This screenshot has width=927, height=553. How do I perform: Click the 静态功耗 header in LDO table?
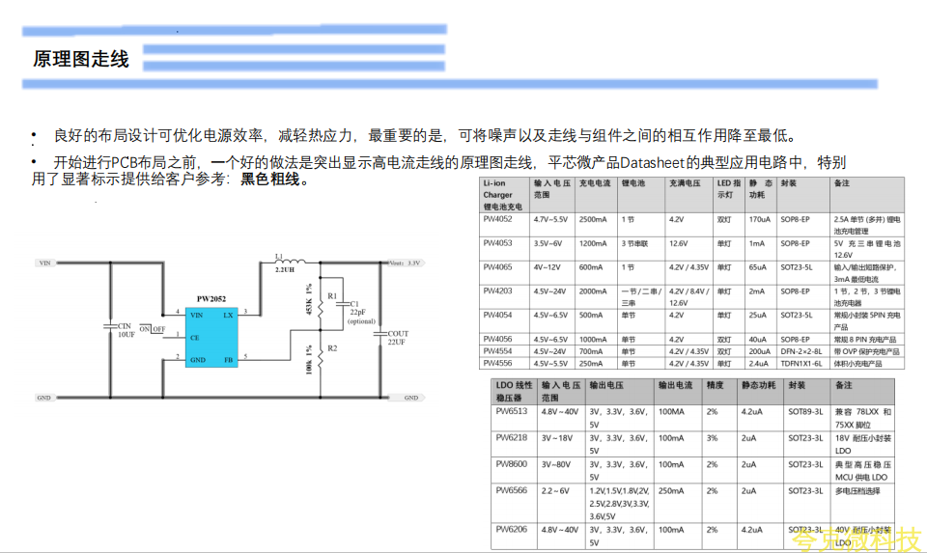pyautogui.click(x=758, y=385)
